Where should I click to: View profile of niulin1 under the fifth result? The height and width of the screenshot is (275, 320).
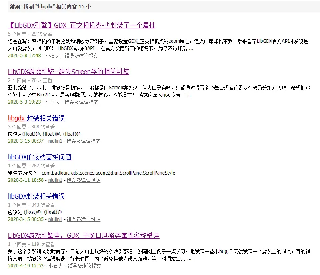coord(55,219)
